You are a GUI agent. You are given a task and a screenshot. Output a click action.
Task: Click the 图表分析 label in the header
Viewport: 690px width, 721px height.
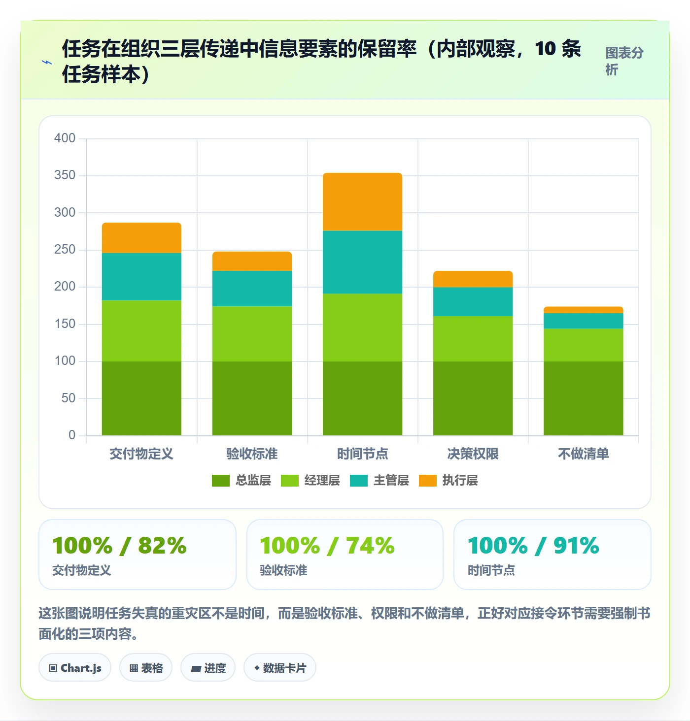tap(624, 61)
